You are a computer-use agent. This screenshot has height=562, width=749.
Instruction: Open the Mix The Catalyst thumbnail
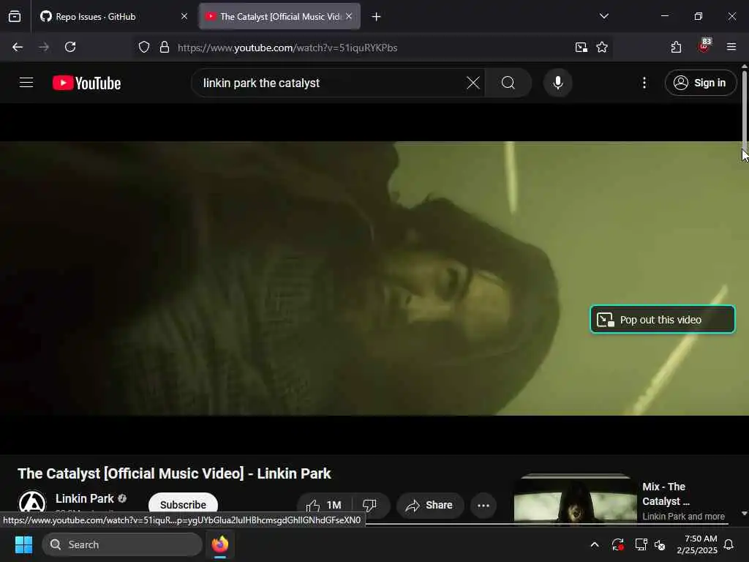(575, 500)
